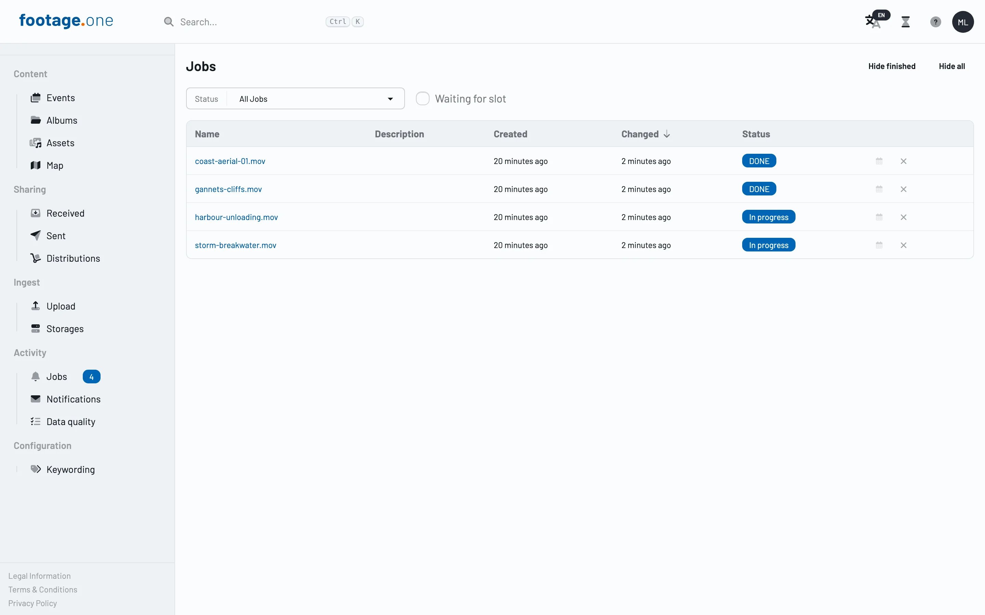Image resolution: width=985 pixels, height=615 pixels.
Task: Go to Events in the sidebar
Action: click(x=53, y=98)
